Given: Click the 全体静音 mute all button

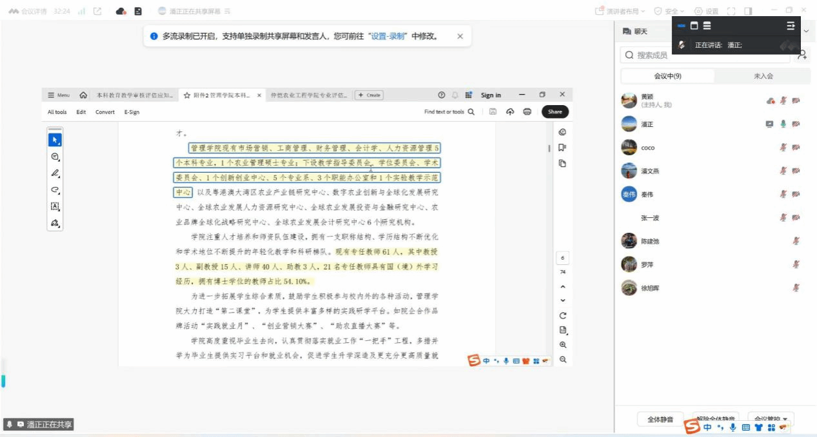Looking at the screenshot, I should 660,420.
